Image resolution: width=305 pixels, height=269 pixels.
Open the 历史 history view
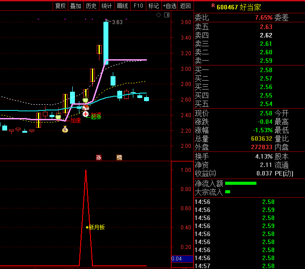pyautogui.click(x=91, y=6)
